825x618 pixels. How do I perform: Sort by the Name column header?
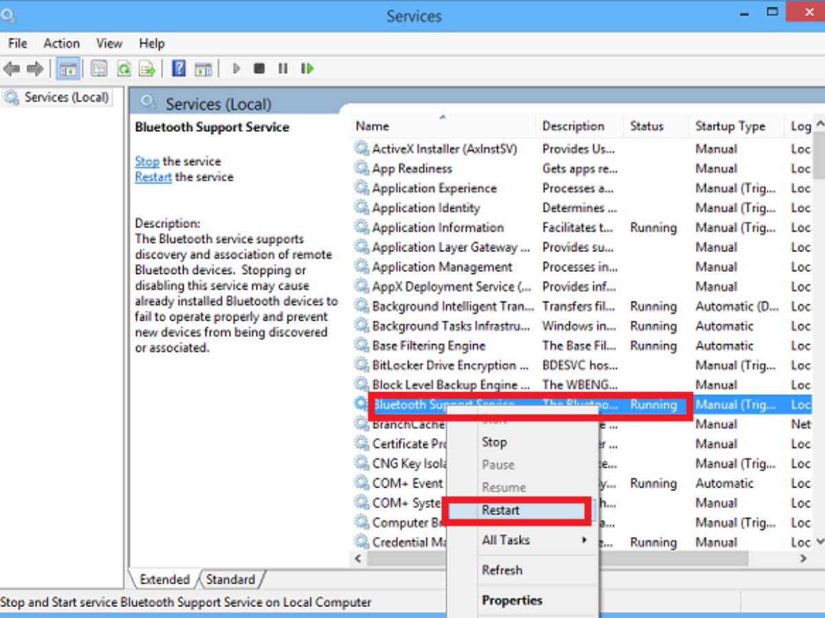coord(443,126)
